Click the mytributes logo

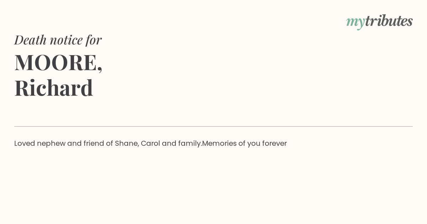click(379, 22)
